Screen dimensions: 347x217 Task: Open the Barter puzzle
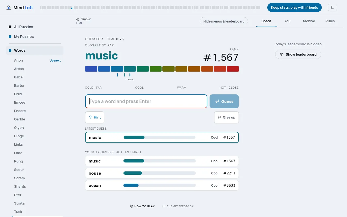coord(37,86)
